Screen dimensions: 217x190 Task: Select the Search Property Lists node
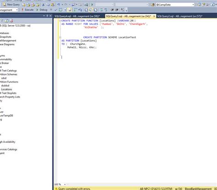pos(10,97)
